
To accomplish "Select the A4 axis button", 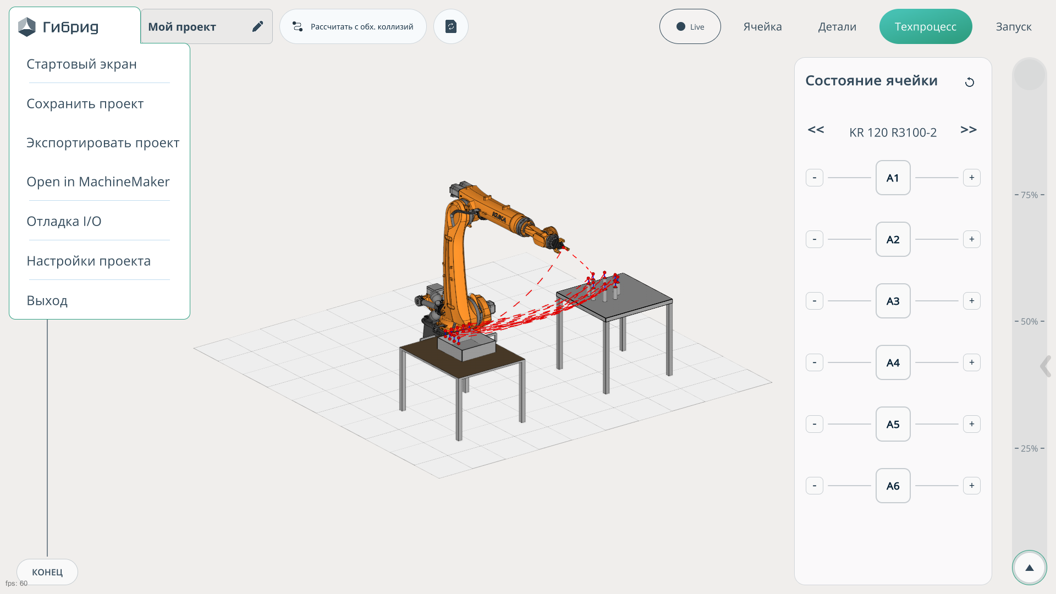I will pyautogui.click(x=893, y=362).
